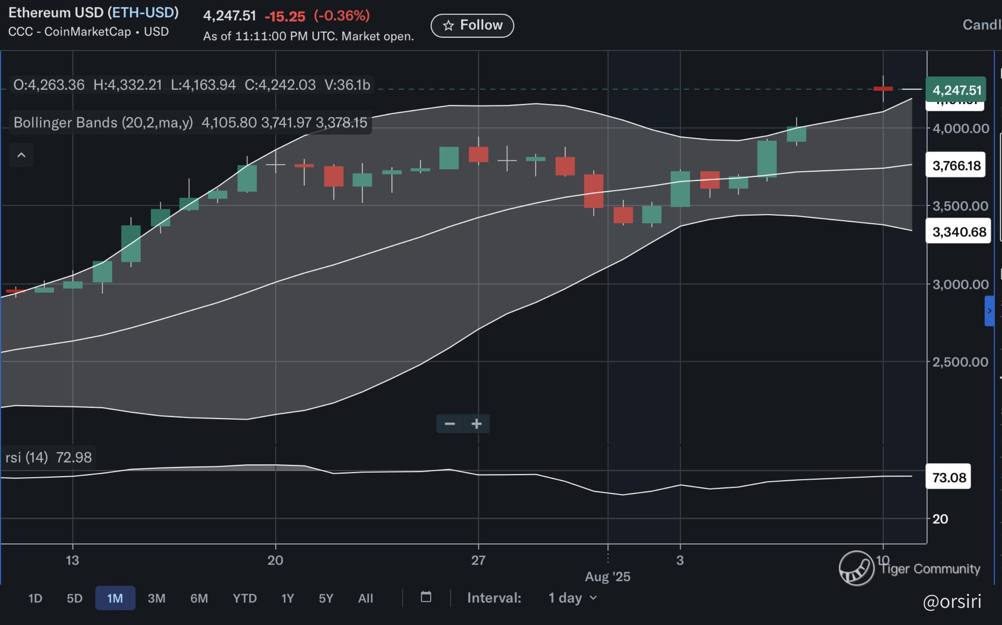Select the 1M time range
The height and width of the screenshot is (625, 1002).
[x=115, y=598]
